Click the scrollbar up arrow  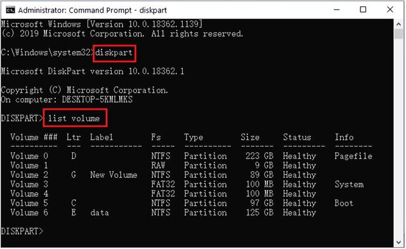point(398,24)
